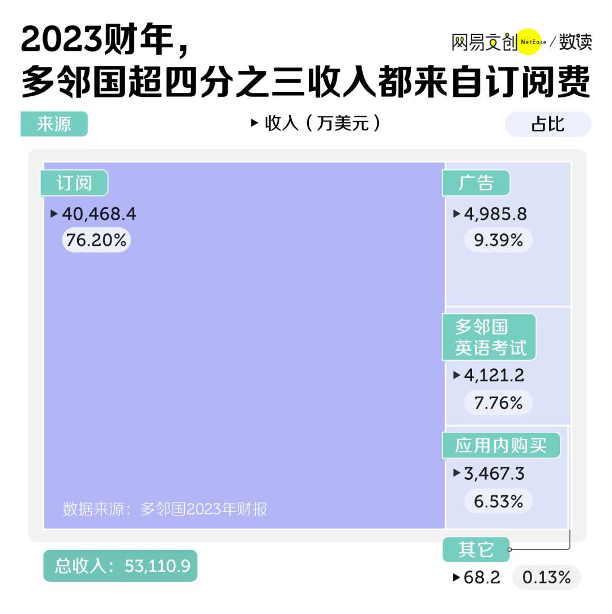Click the 76.20% percentage pill
Viewport: 612px width, 614px height.
tap(96, 240)
